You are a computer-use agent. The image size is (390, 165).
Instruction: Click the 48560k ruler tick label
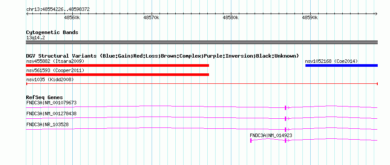[72, 18]
